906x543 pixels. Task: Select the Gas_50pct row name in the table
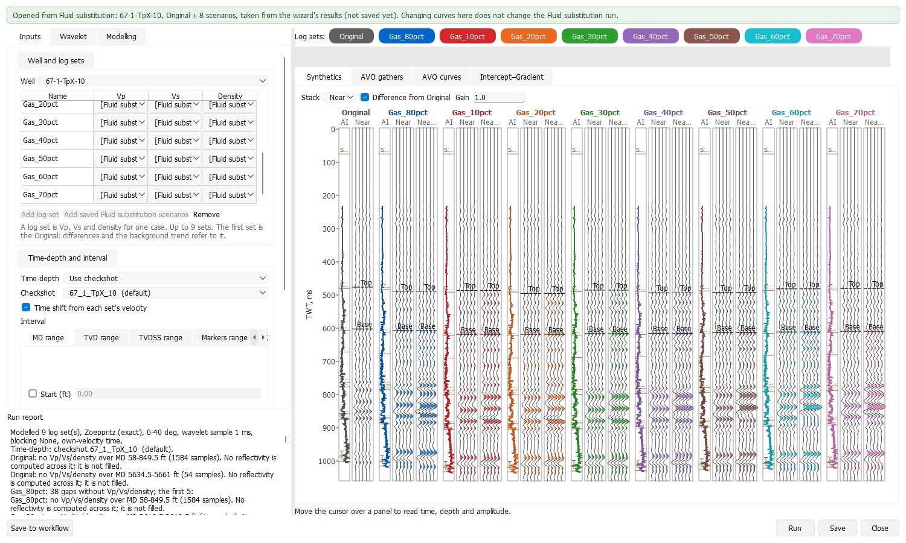click(x=40, y=159)
